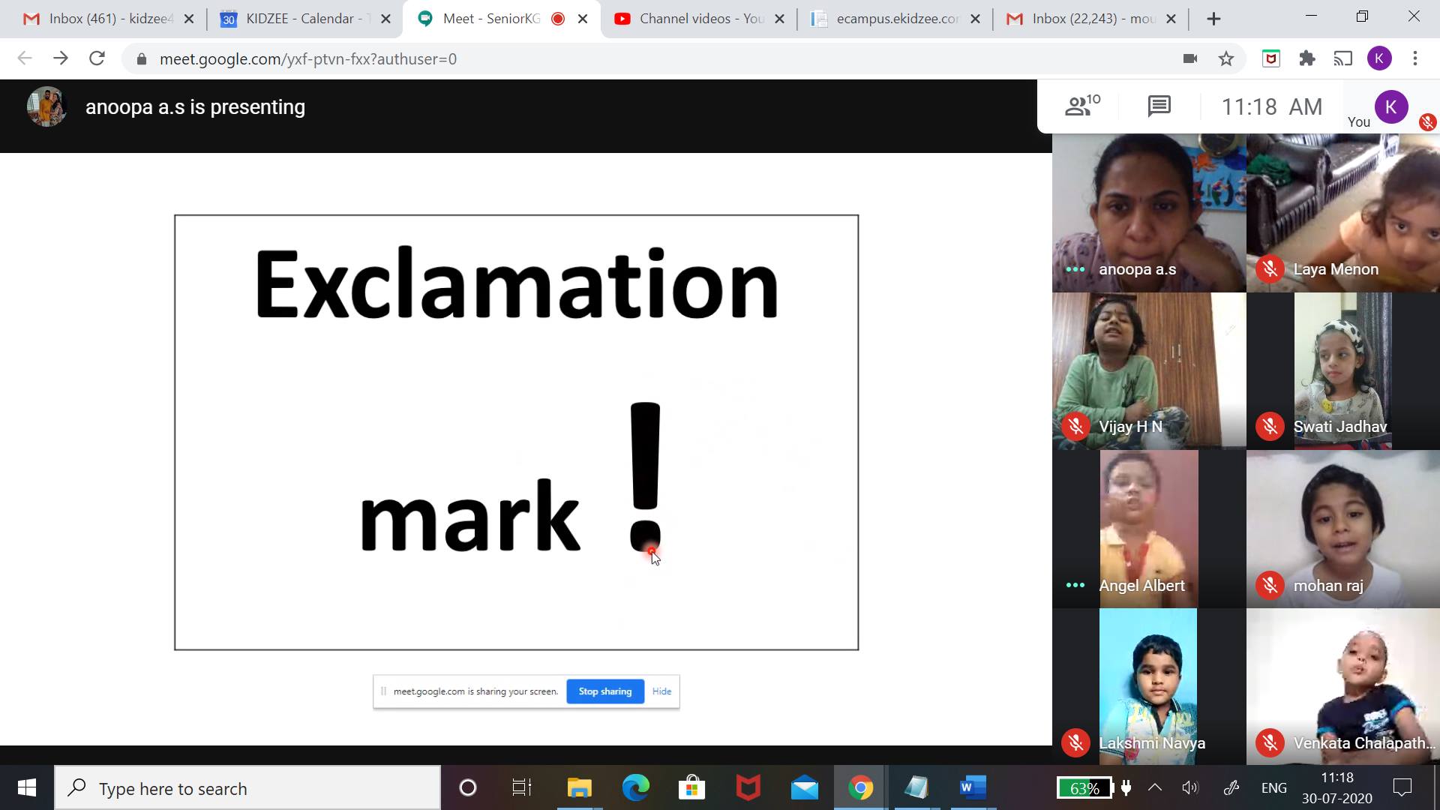Open the participants list icon
Image resolution: width=1440 pixels, height=810 pixels.
[x=1081, y=106]
